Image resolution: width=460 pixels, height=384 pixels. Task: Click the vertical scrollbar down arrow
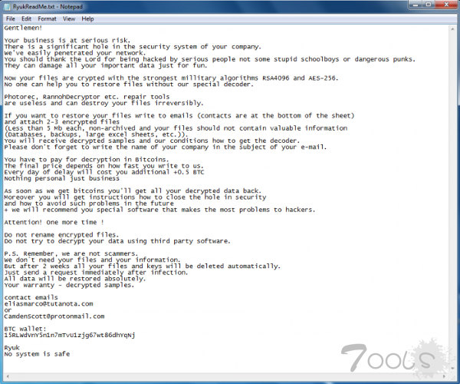tap(453, 368)
